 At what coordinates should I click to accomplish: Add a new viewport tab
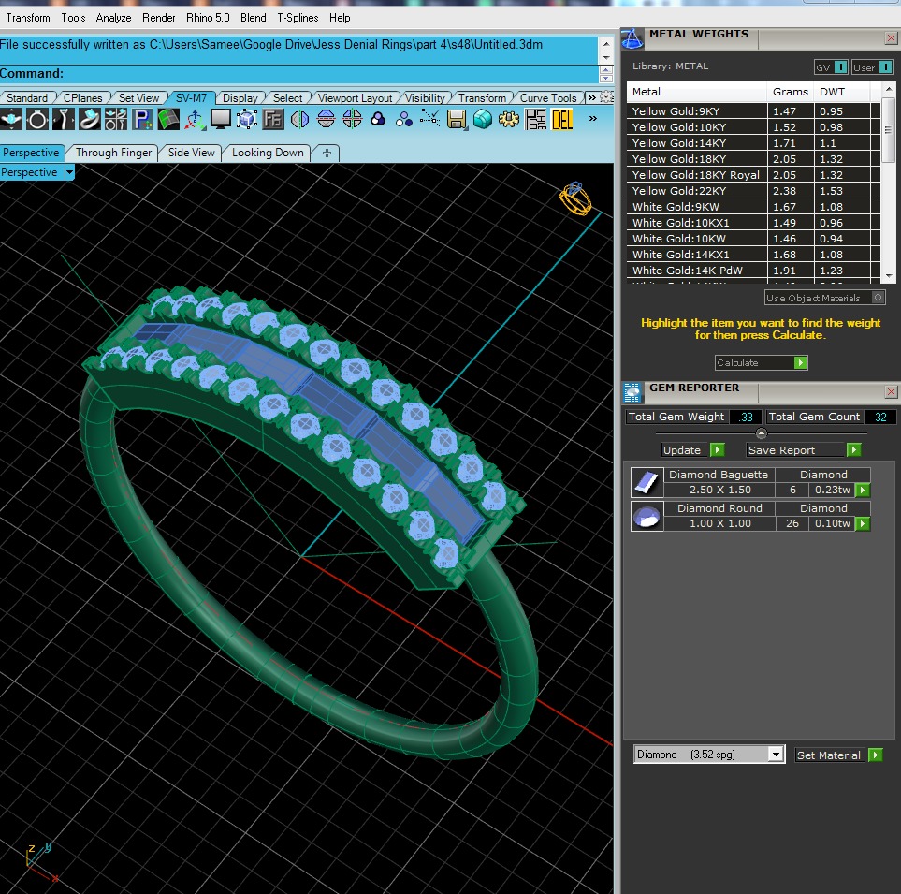(x=327, y=153)
